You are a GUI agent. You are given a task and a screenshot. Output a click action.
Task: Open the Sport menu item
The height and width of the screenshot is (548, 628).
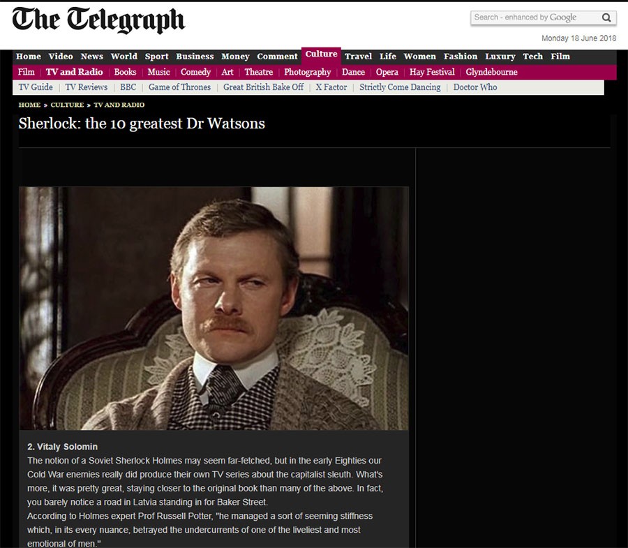pos(156,57)
